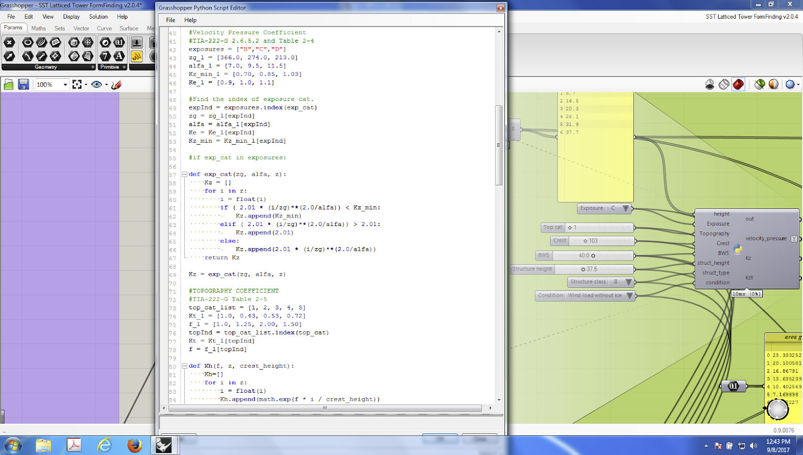This screenshot has height=455, width=803.
Task: Switch to the Vector tab
Action: click(x=81, y=28)
